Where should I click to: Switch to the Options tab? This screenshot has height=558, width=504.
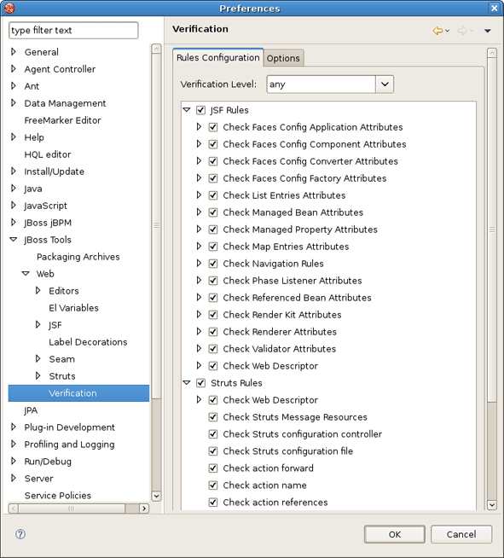coord(283,58)
